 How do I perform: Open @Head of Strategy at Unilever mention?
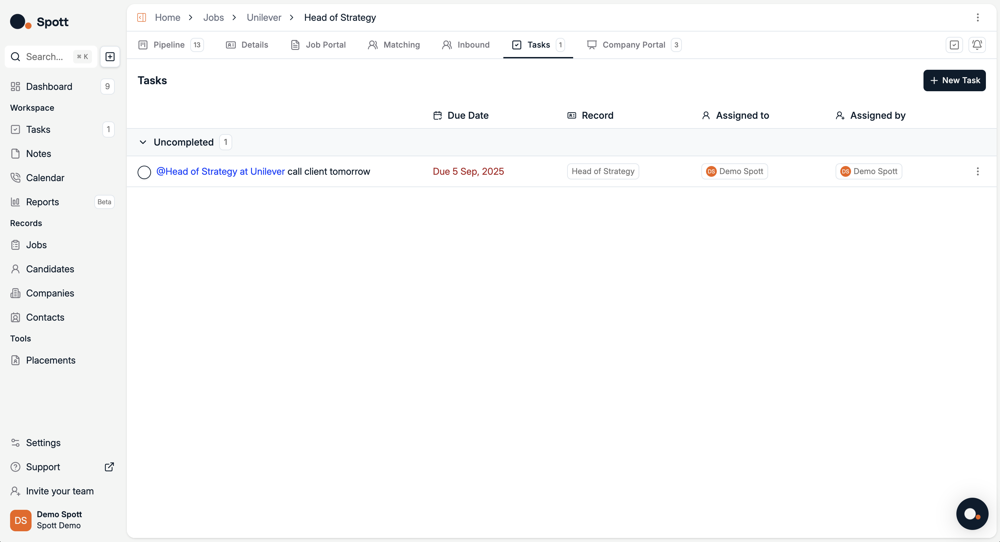(220, 171)
